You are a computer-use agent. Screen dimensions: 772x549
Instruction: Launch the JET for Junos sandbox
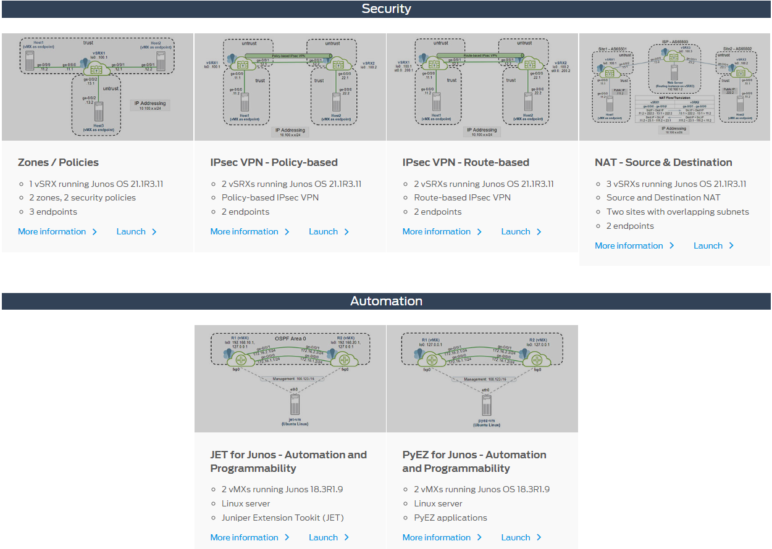(324, 537)
